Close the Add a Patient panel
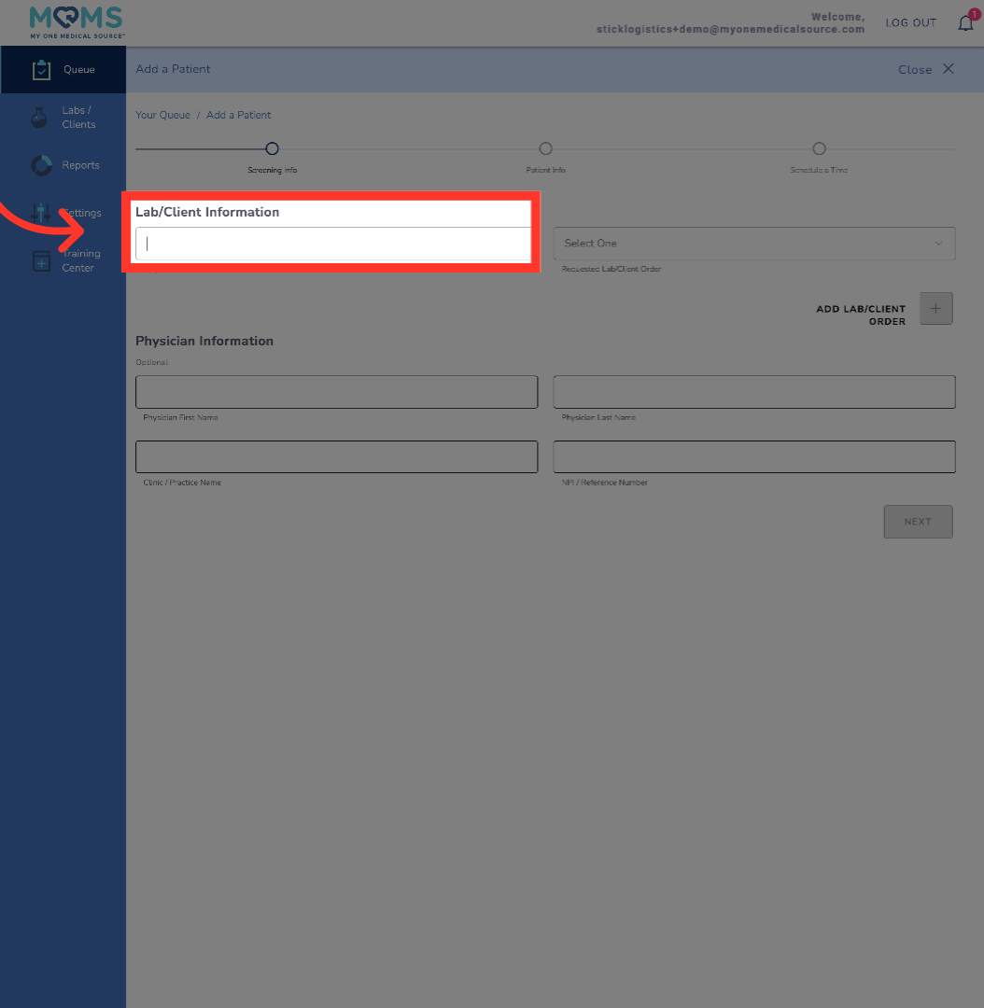 pyautogui.click(x=926, y=69)
